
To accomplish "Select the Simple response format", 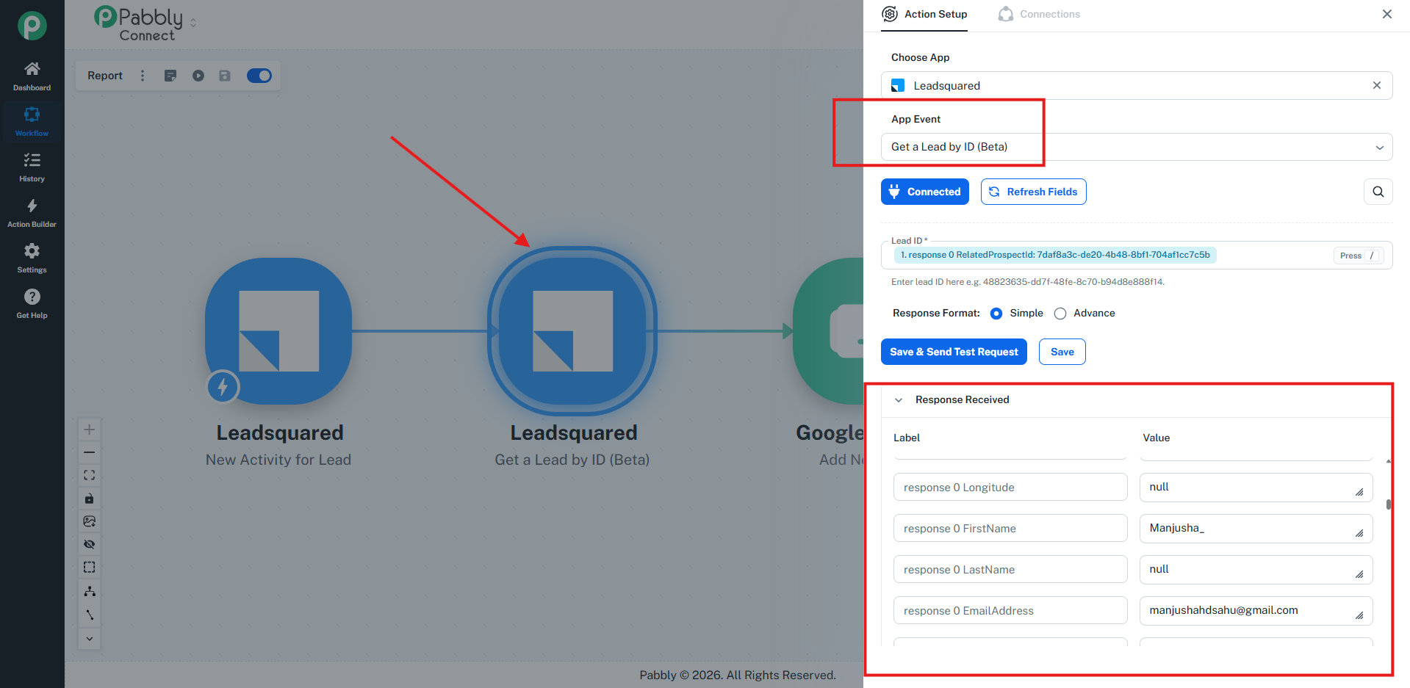I will pos(996,314).
